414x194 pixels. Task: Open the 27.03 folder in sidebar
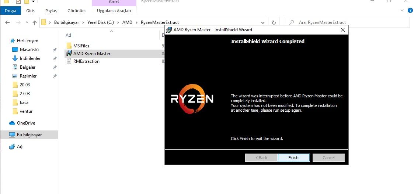click(25, 94)
